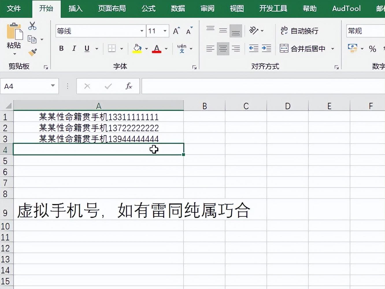Switch to the 开发工具 tab
The height and width of the screenshot is (289, 385).
pos(273,8)
